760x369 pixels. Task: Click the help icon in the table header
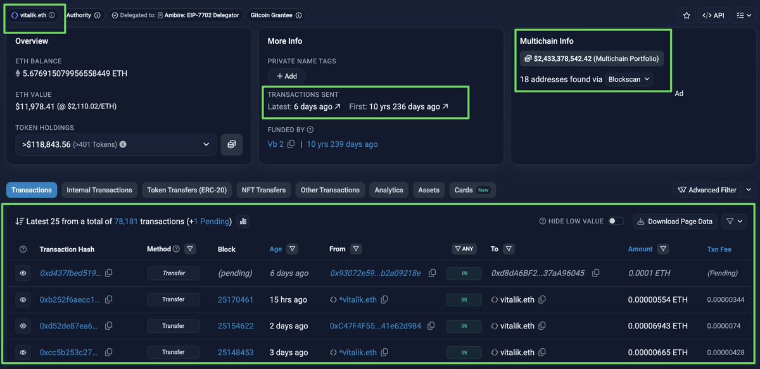[23, 249]
